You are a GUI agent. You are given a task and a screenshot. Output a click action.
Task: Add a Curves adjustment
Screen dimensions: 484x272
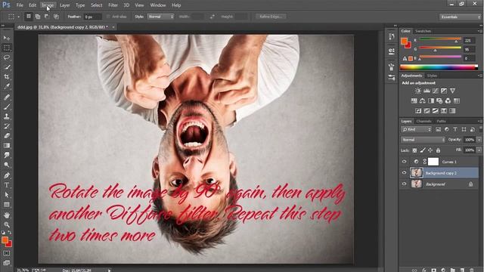point(436,91)
